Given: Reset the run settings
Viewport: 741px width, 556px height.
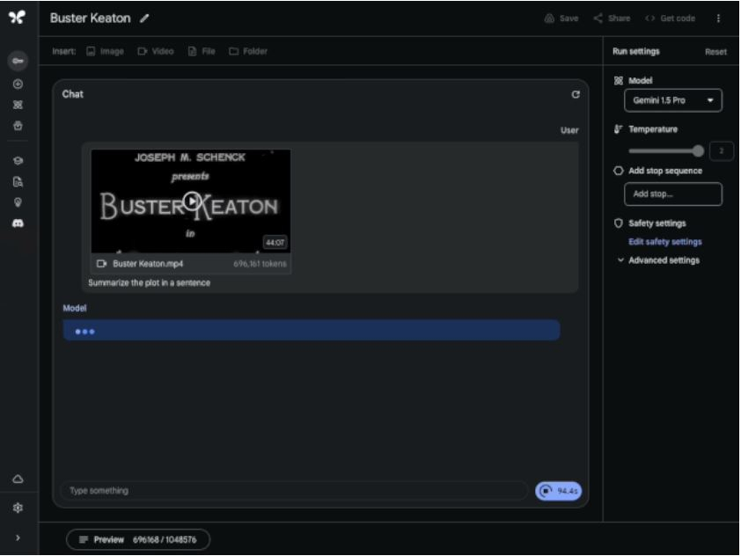Looking at the screenshot, I should 715,52.
